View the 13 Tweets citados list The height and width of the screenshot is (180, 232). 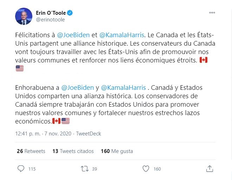[x=73, y=151]
